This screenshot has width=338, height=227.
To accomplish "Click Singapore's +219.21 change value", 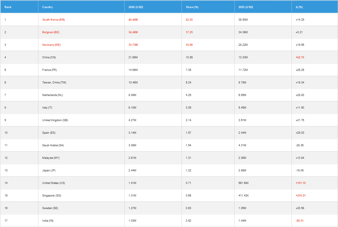I will pos(301,196).
